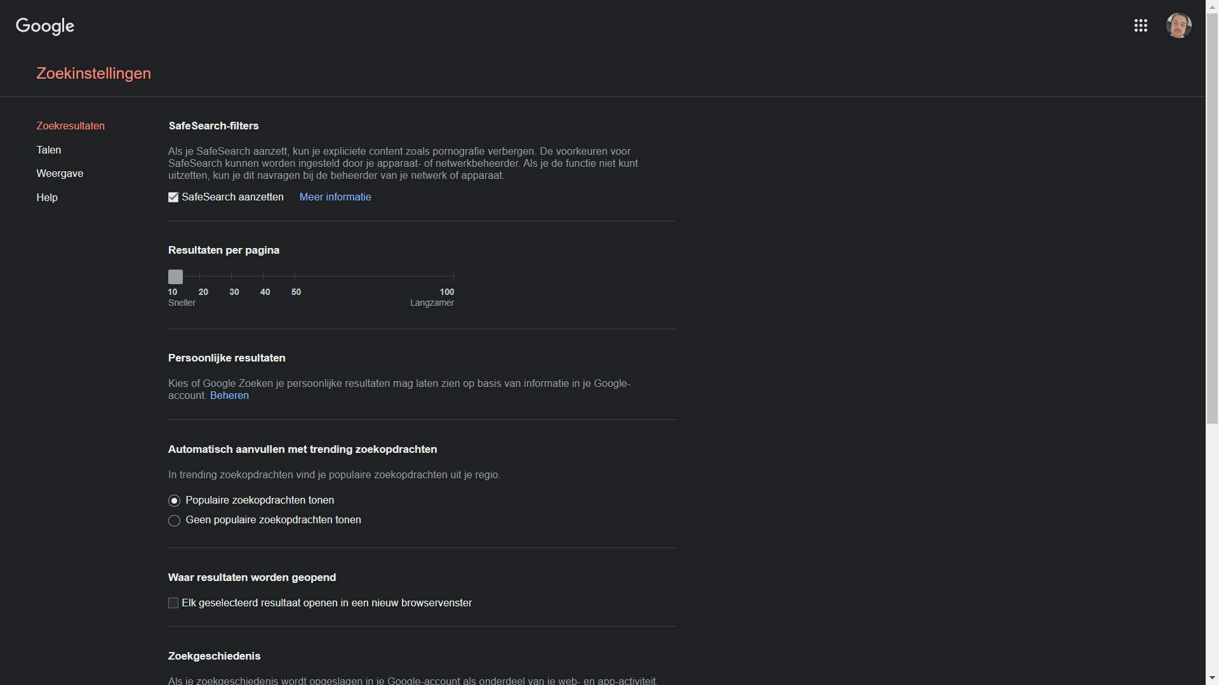This screenshot has width=1219, height=685.
Task: Set results per page slider to 50
Action: point(295,277)
